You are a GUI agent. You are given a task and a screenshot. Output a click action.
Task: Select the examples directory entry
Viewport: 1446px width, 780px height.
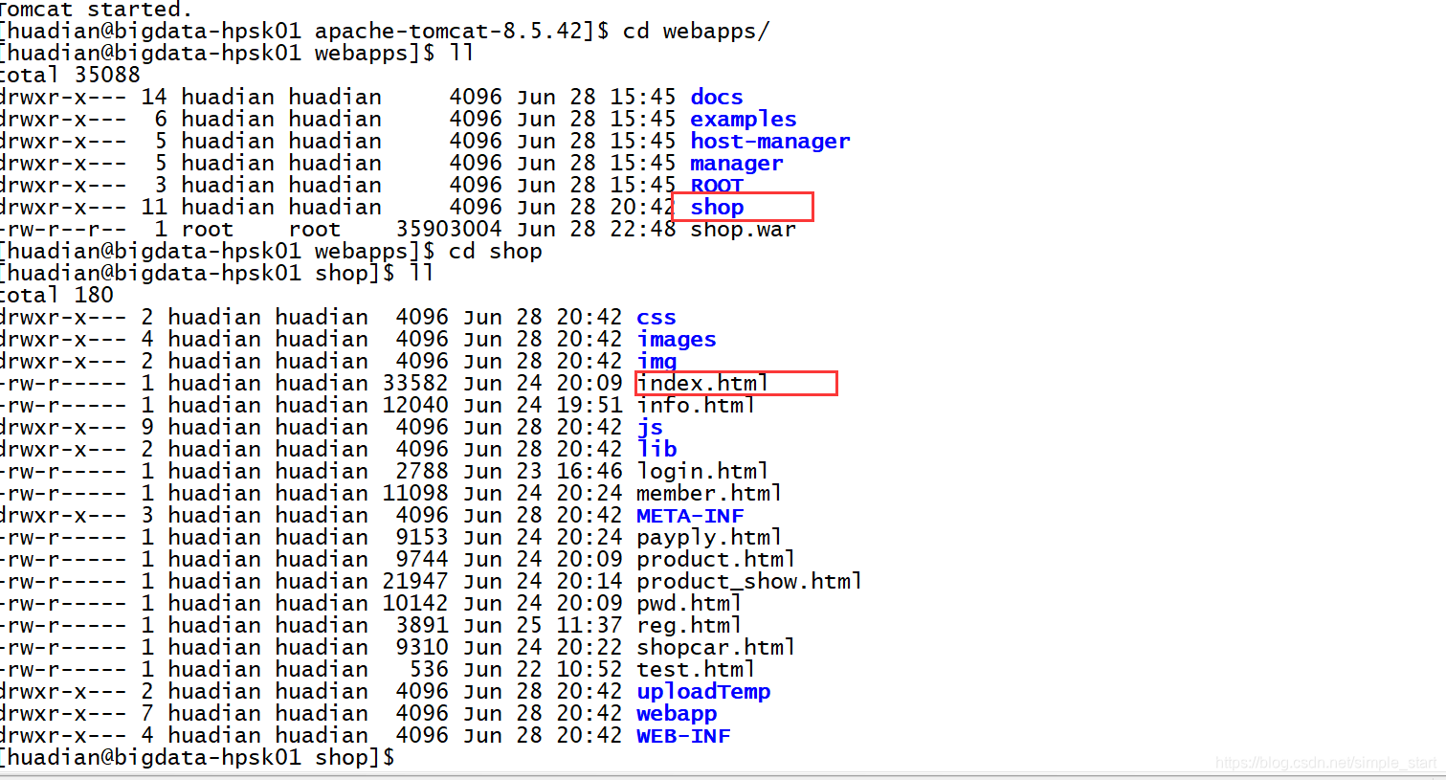pyautogui.click(x=744, y=120)
